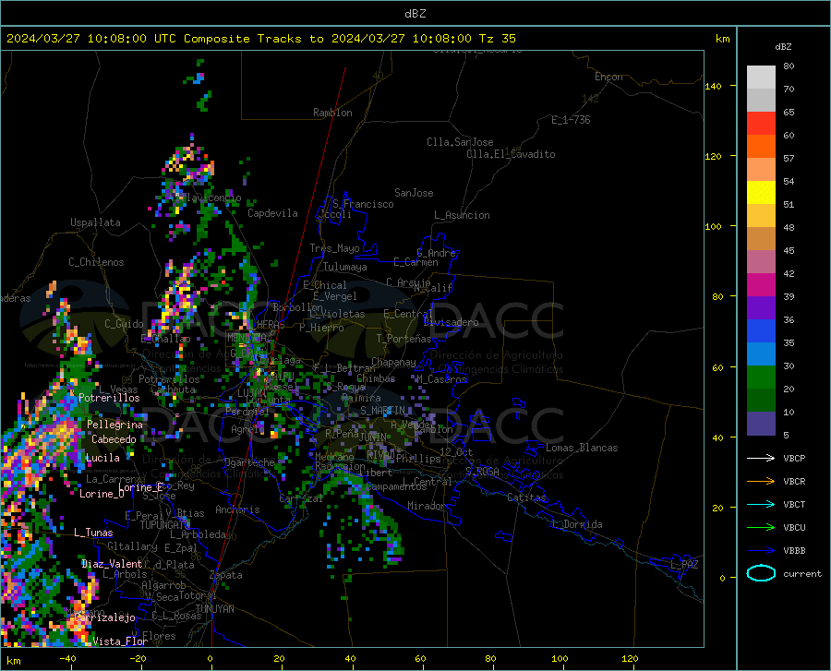Click the L_Dormida map label
831x671 pixels.
click(577, 524)
